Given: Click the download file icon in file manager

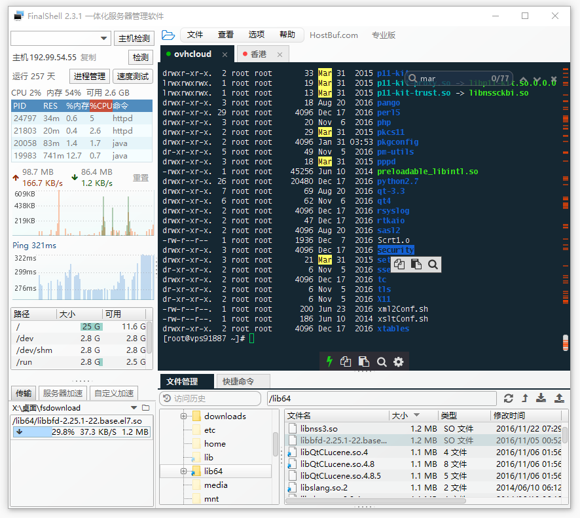Looking at the screenshot, I should 541,398.
